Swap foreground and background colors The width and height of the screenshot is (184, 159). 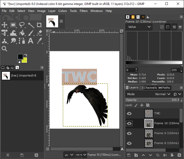pyautogui.click(x=25, y=55)
